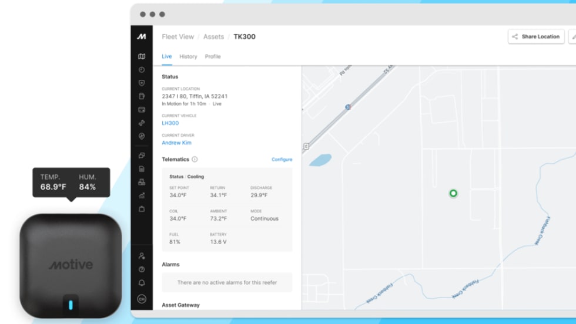The width and height of the screenshot is (576, 324).
Task: Open the CH profile avatar
Action: 142,299
